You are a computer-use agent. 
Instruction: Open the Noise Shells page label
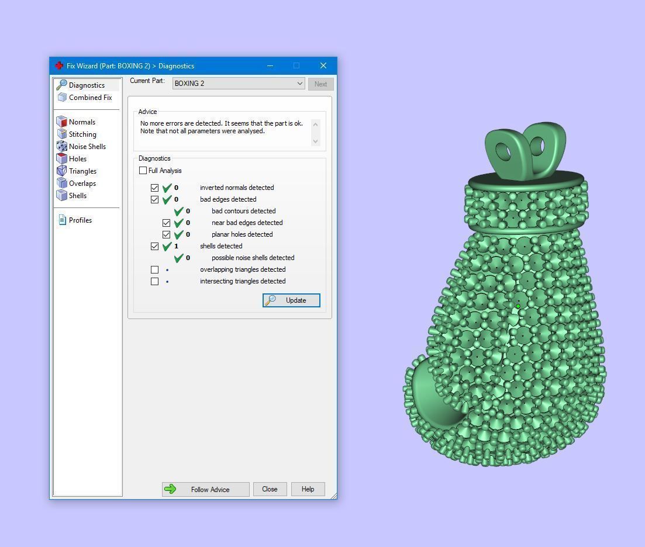87,147
